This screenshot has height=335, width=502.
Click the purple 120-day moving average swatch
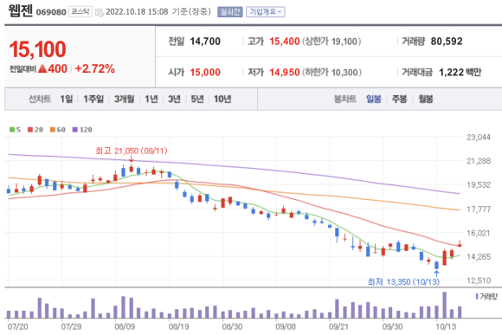(x=75, y=130)
